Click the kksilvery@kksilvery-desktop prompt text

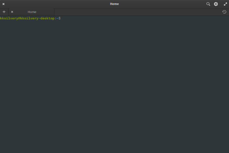click(x=27, y=18)
